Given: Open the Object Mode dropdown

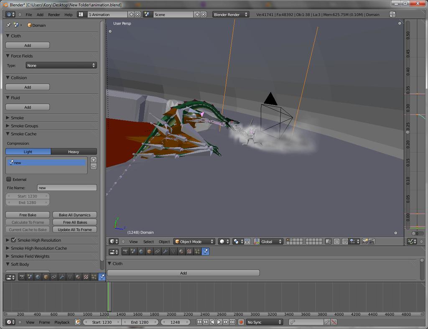Looking at the screenshot, I should (x=194, y=242).
